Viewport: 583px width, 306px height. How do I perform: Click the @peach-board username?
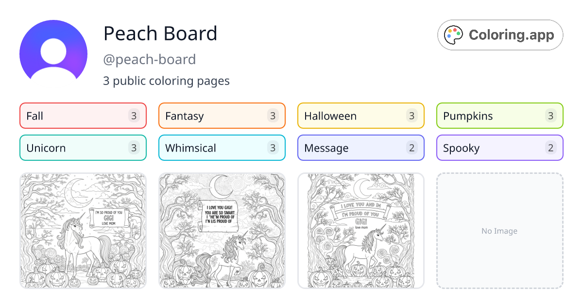pos(150,59)
